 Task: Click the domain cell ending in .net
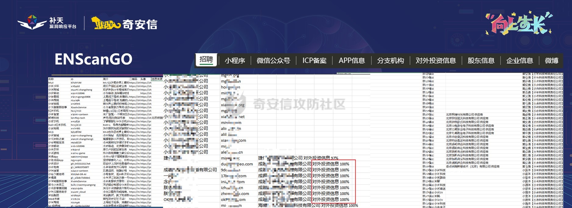coord(233,117)
